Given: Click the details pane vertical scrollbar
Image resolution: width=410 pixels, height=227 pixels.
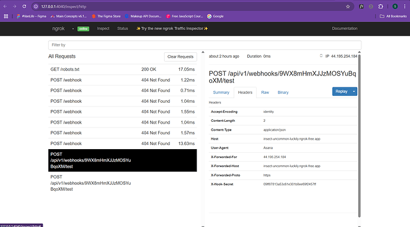Looking at the screenshot, I should (x=359, y=135).
